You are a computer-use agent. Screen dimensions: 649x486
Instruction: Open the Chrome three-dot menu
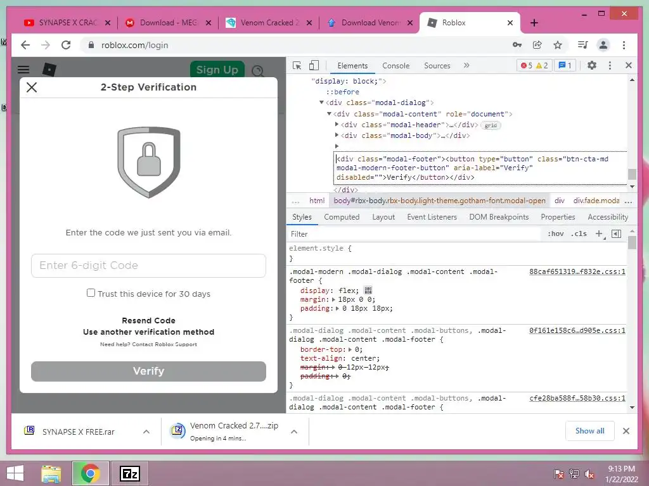(x=624, y=45)
